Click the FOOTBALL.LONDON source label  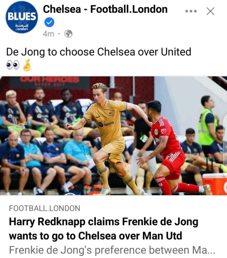click(x=45, y=208)
